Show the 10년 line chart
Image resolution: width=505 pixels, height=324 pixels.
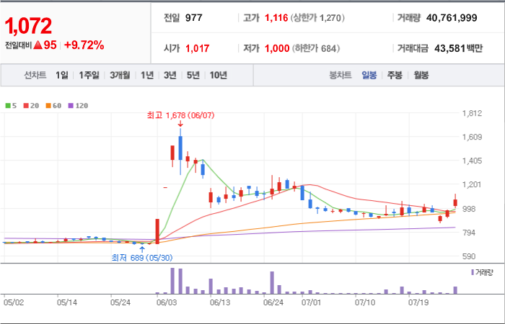tap(219, 75)
